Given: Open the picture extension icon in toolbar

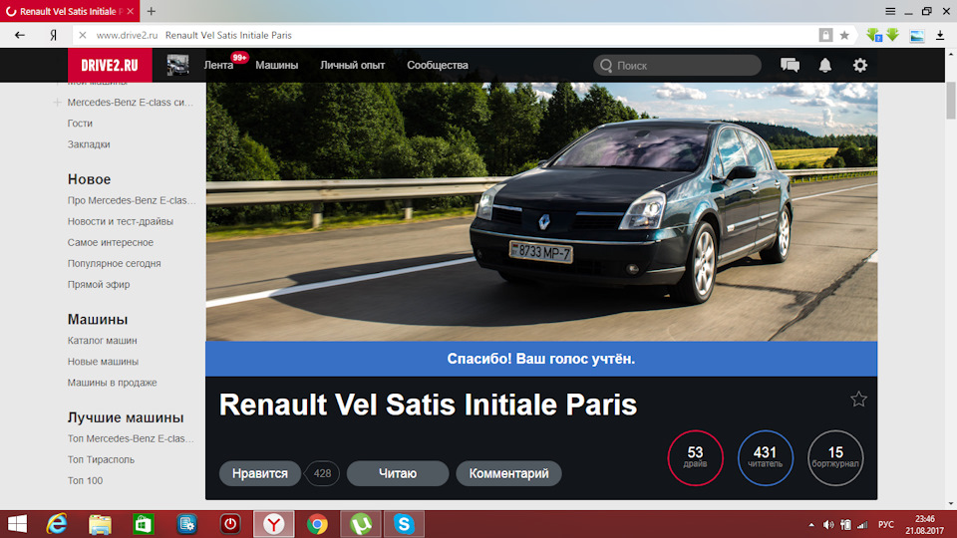Looking at the screenshot, I should click(x=917, y=36).
